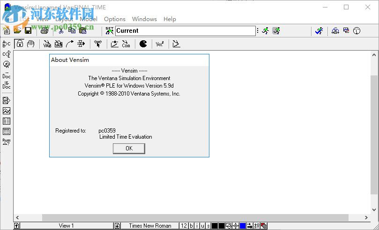Select the Shadow Variable tool
Image resolution: width=379 pixels, height=230 pixels.
point(98,44)
